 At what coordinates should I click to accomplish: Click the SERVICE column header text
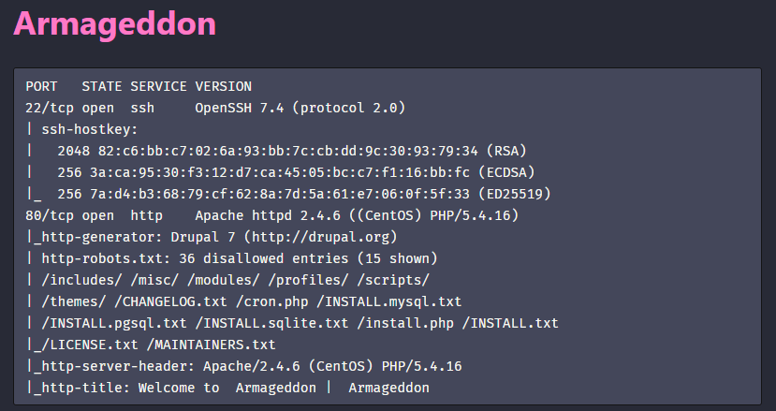pyautogui.click(x=158, y=87)
